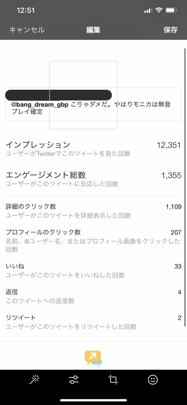This screenshot has height=405, width=187.
Task: Tap the 編集 title in header
Action: point(93,30)
